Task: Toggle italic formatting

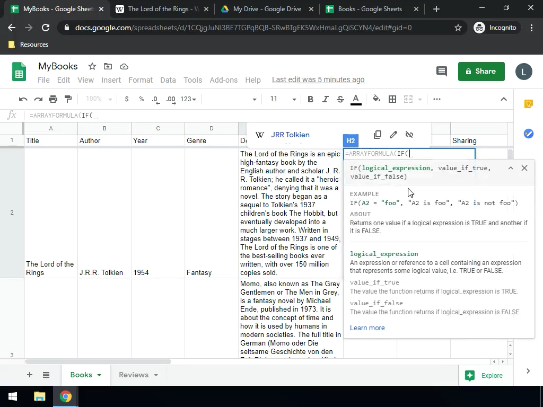Action: point(325,99)
